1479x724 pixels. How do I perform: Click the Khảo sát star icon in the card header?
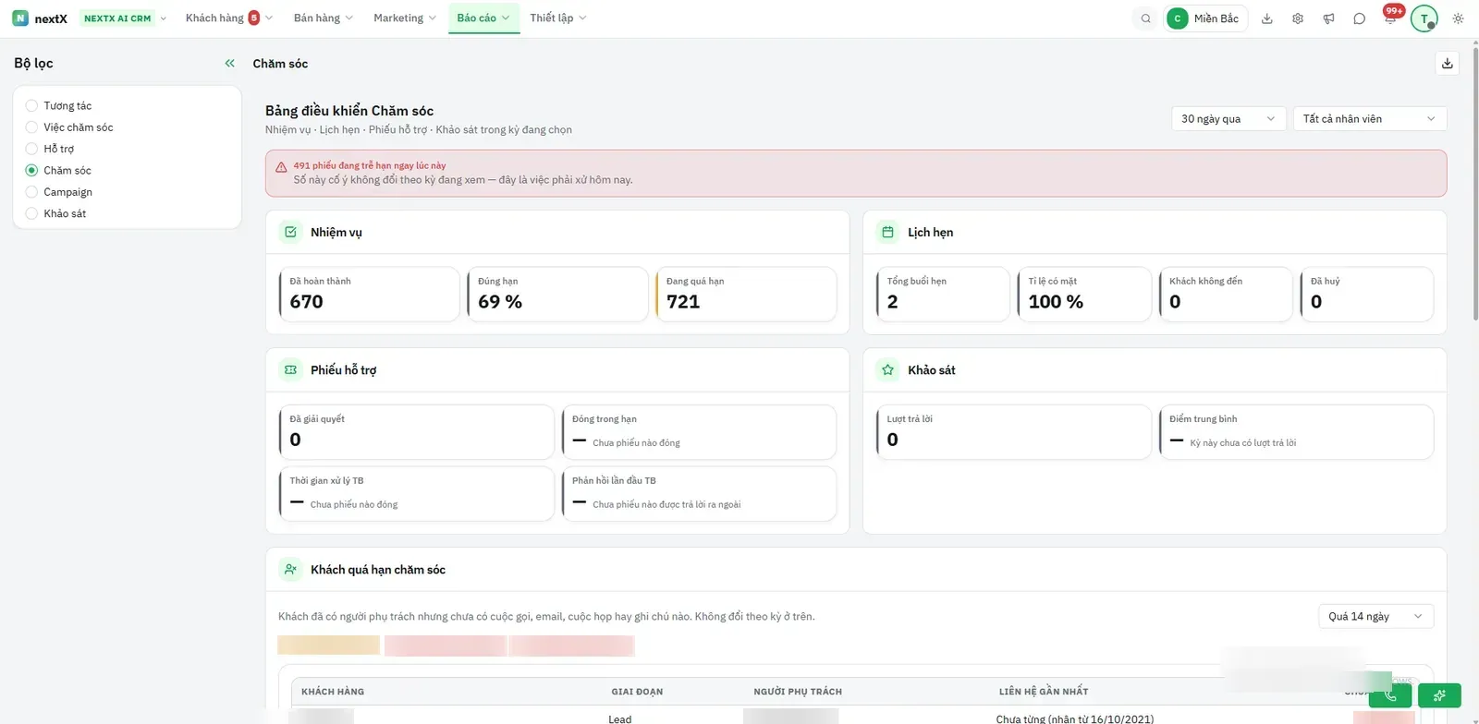pyautogui.click(x=887, y=369)
